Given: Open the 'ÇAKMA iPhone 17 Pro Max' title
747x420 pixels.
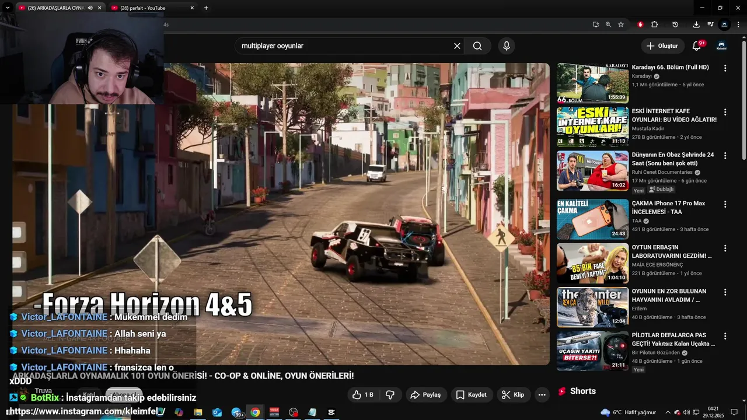Looking at the screenshot, I should click(669, 208).
